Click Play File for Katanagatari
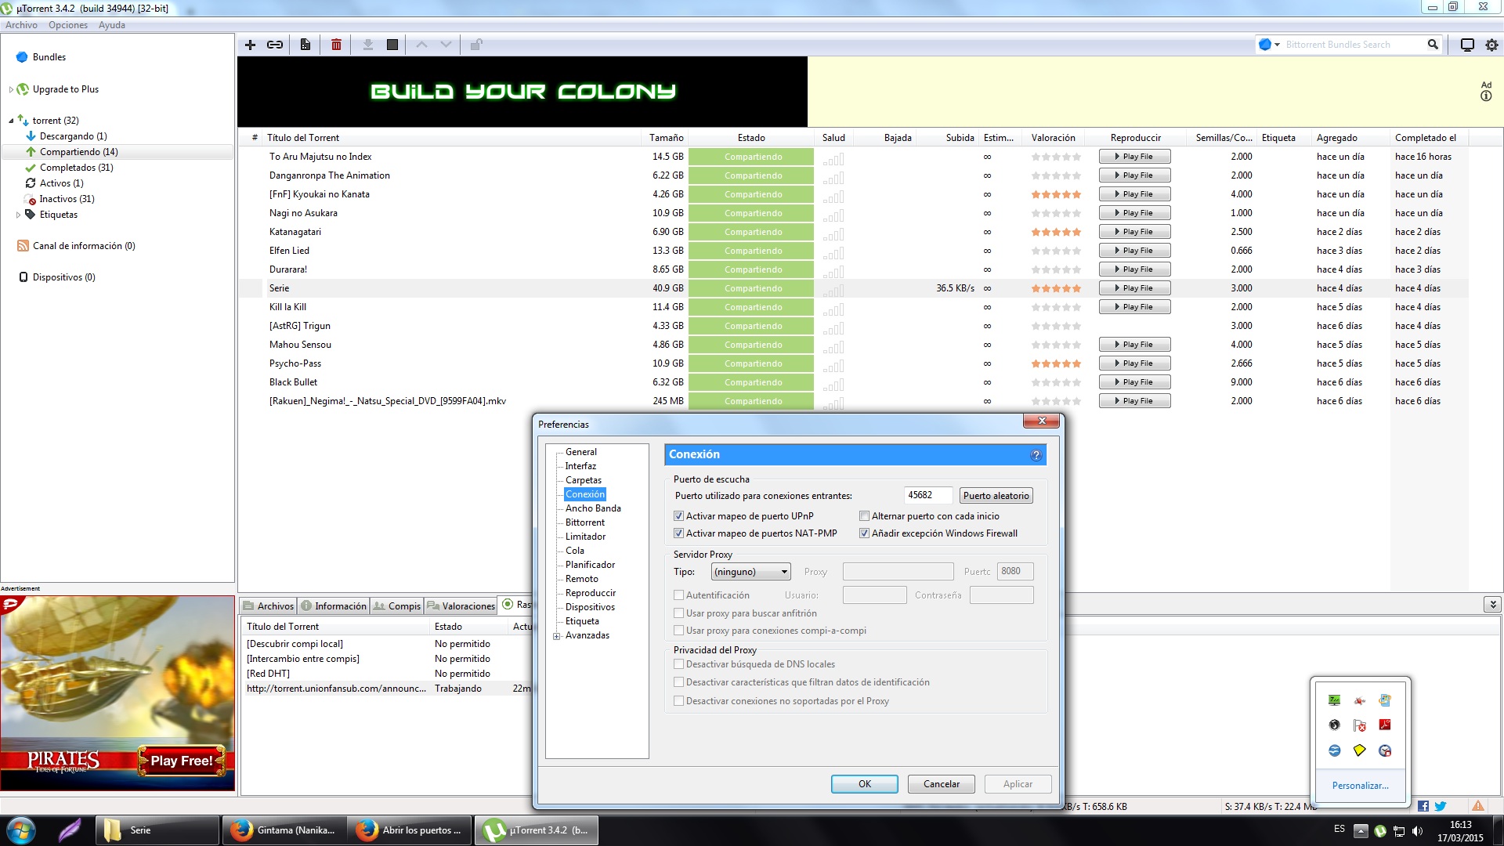The height and width of the screenshot is (846, 1504). pos(1134,232)
